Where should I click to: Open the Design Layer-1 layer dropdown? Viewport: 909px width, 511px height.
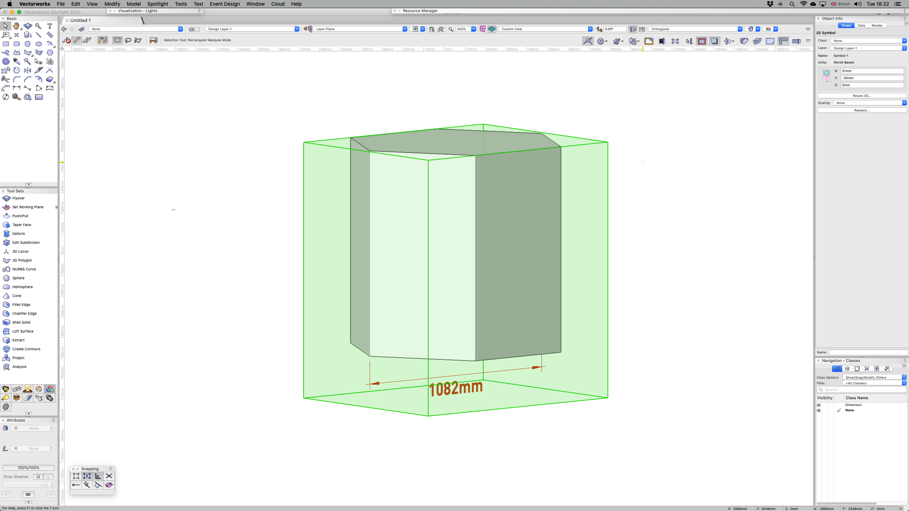click(252, 29)
